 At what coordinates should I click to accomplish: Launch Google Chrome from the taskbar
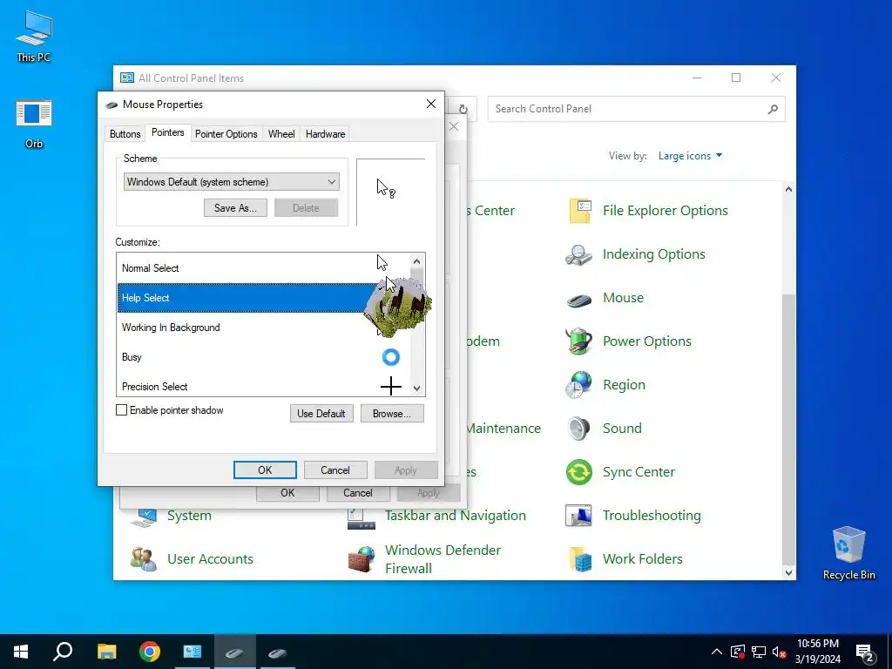150,652
